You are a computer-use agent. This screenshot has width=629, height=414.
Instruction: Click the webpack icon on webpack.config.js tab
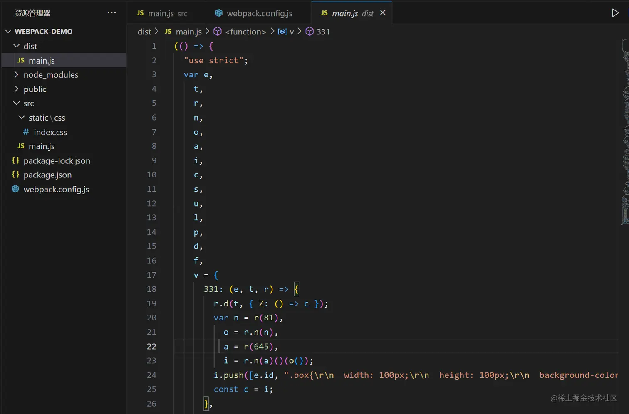coord(218,13)
